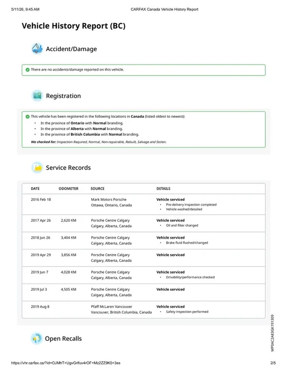Viewport: 287px width, 372px height.
Task: Click the '2/5' page number
Action: click(273, 363)
